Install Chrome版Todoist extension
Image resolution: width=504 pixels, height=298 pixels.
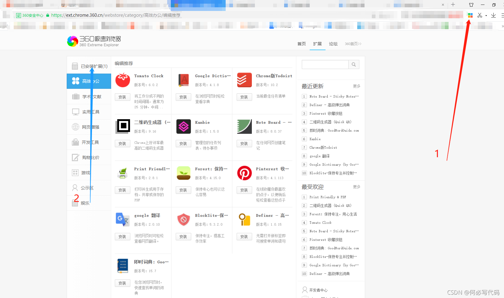[244, 97]
